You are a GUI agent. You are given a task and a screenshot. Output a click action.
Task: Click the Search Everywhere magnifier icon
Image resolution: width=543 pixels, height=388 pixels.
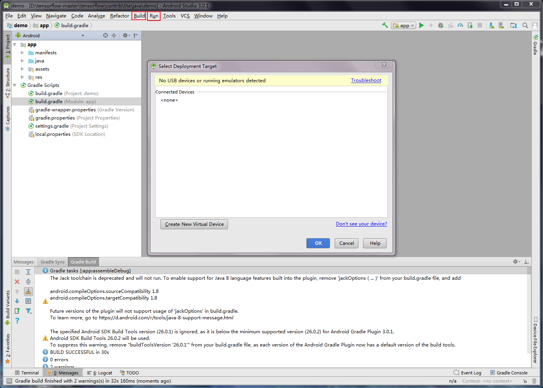[x=525, y=25]
